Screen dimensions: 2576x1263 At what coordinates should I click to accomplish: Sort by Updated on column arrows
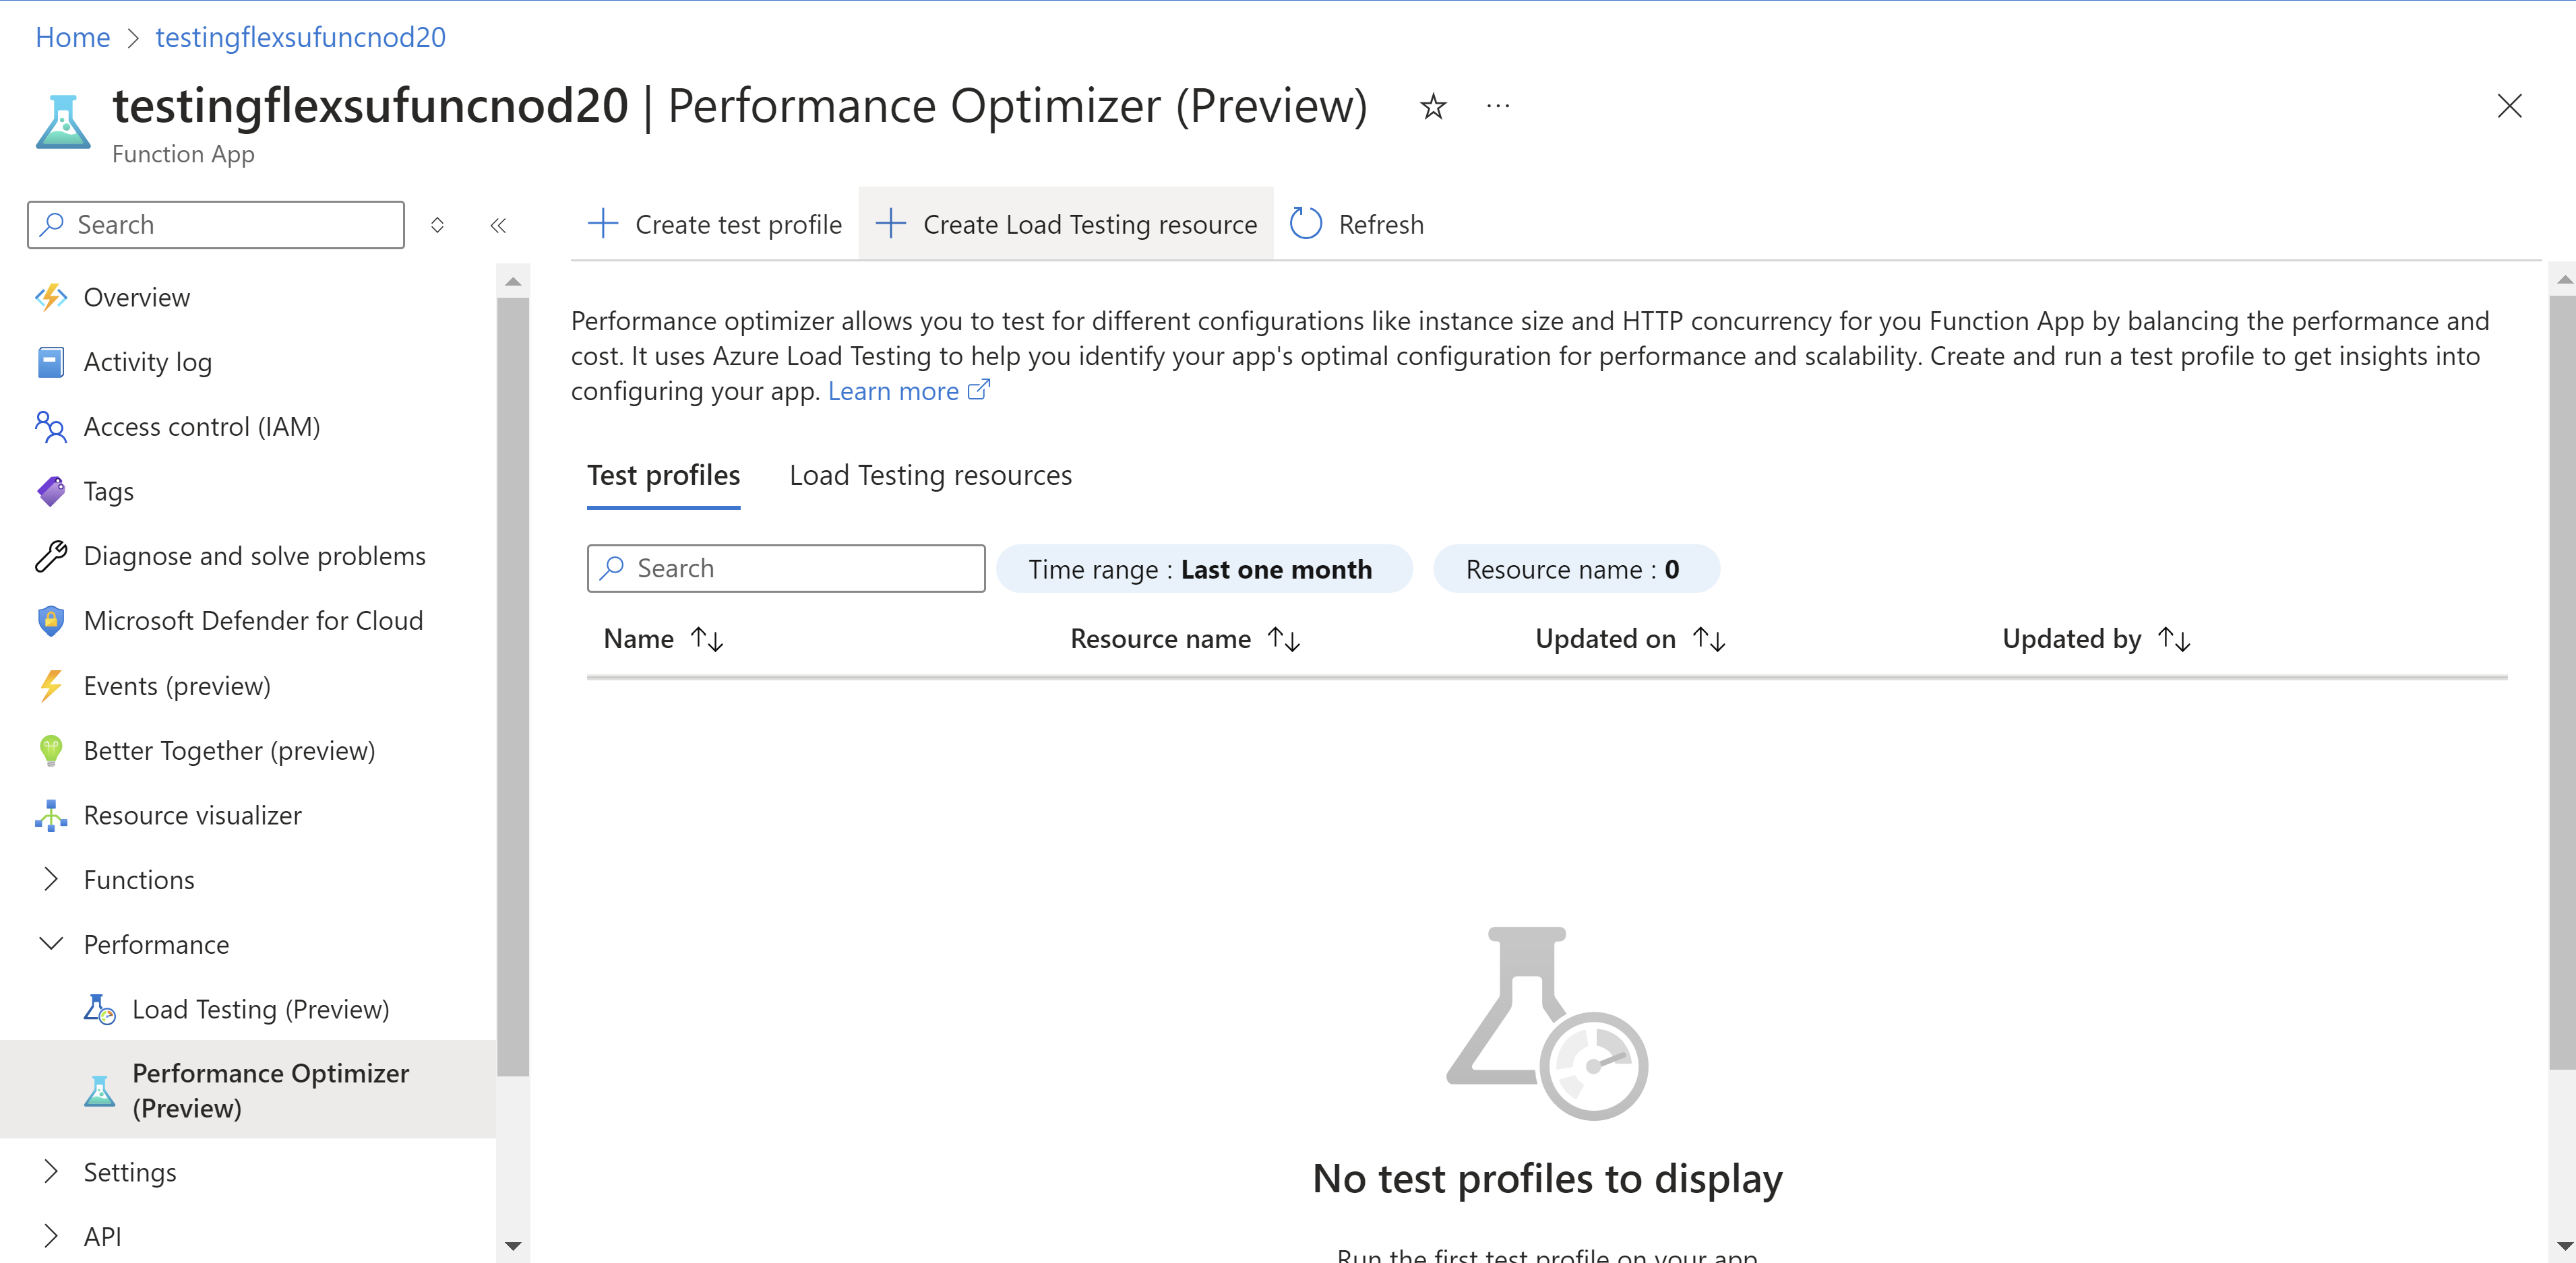(x=1709, y=639)
